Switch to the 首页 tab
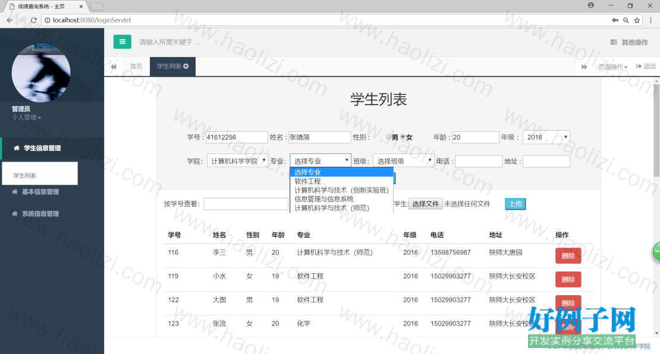The width and height of the screenshot is (660, 354). pyautogui.click(x=136, y=67)
